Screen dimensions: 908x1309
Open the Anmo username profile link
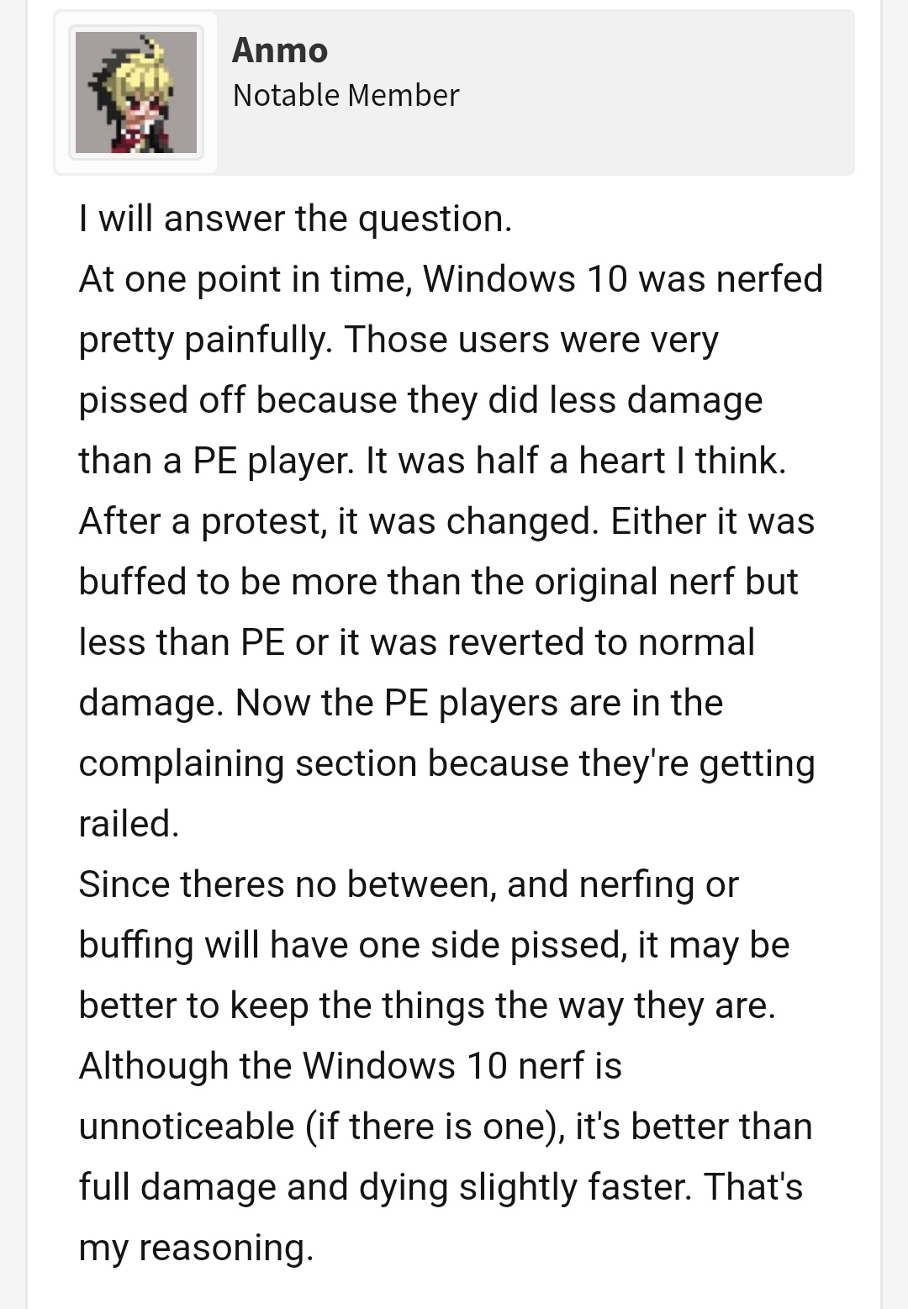click(x=280, y=50)
